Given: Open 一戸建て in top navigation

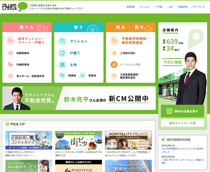Looking at the screenshot, I should point(159,7).
